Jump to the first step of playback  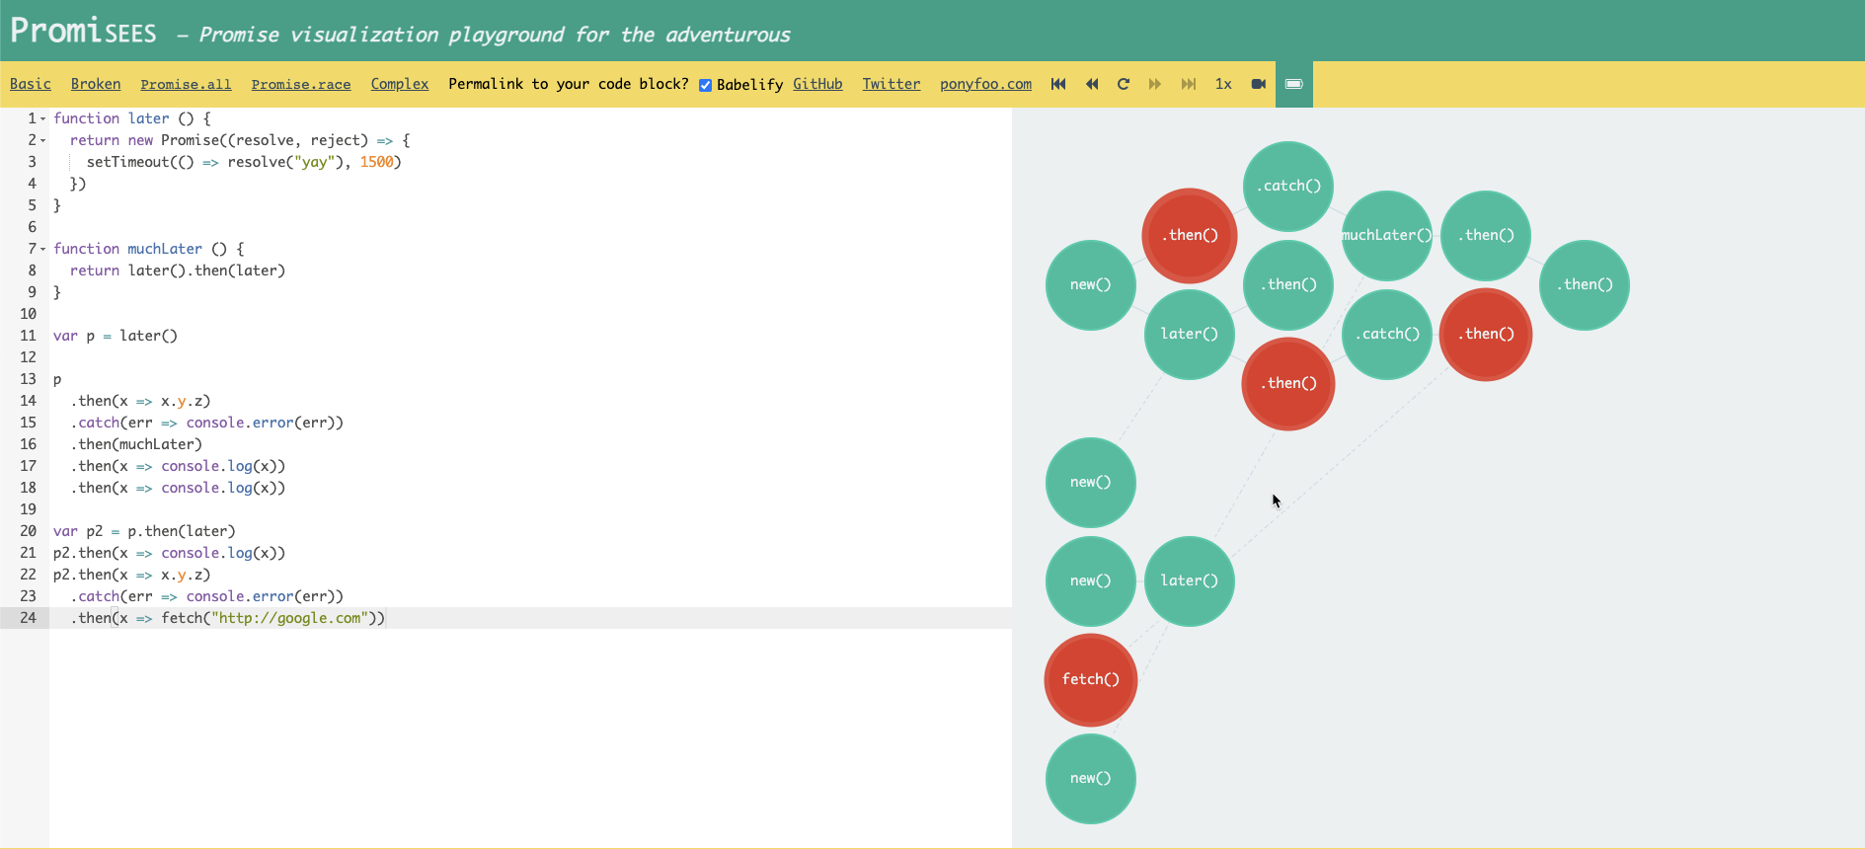tap(1058, 84)
